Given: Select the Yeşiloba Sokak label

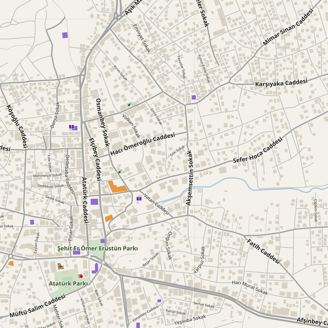Looking at the screenshot, I should click(190, 319).
